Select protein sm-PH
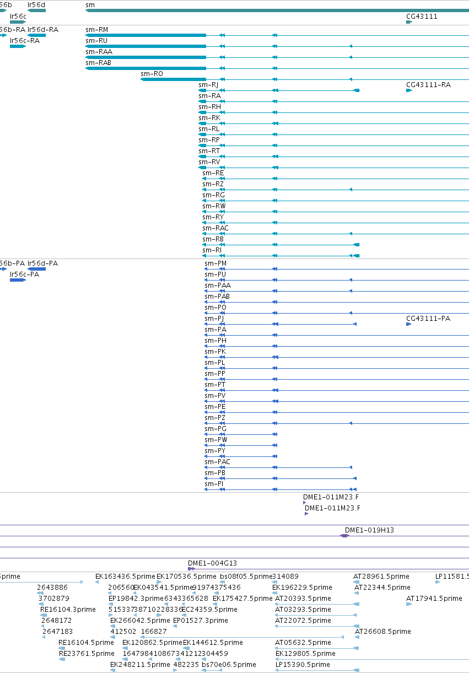469x673 pixels. [215, 340]
